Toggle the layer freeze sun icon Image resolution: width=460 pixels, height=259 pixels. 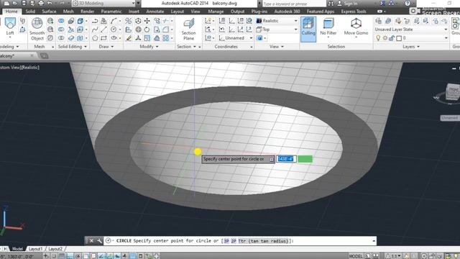point(385,38)
